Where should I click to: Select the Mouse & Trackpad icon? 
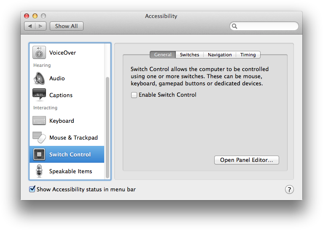pyautogui.click(x=39, y=137)
